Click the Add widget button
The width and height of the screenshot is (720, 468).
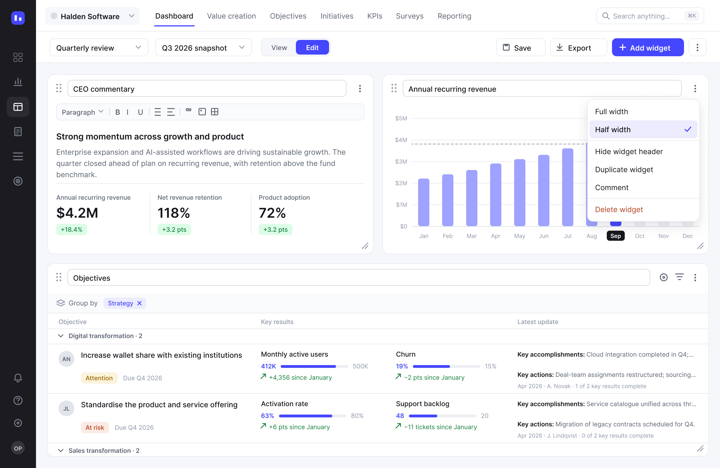[x=648, y=48]
